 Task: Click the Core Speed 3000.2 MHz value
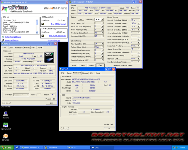pyautogui.click(x=20, y=81)
